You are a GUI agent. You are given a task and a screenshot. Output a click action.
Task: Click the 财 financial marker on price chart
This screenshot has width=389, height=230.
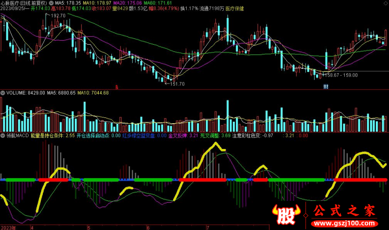(326, 87)
